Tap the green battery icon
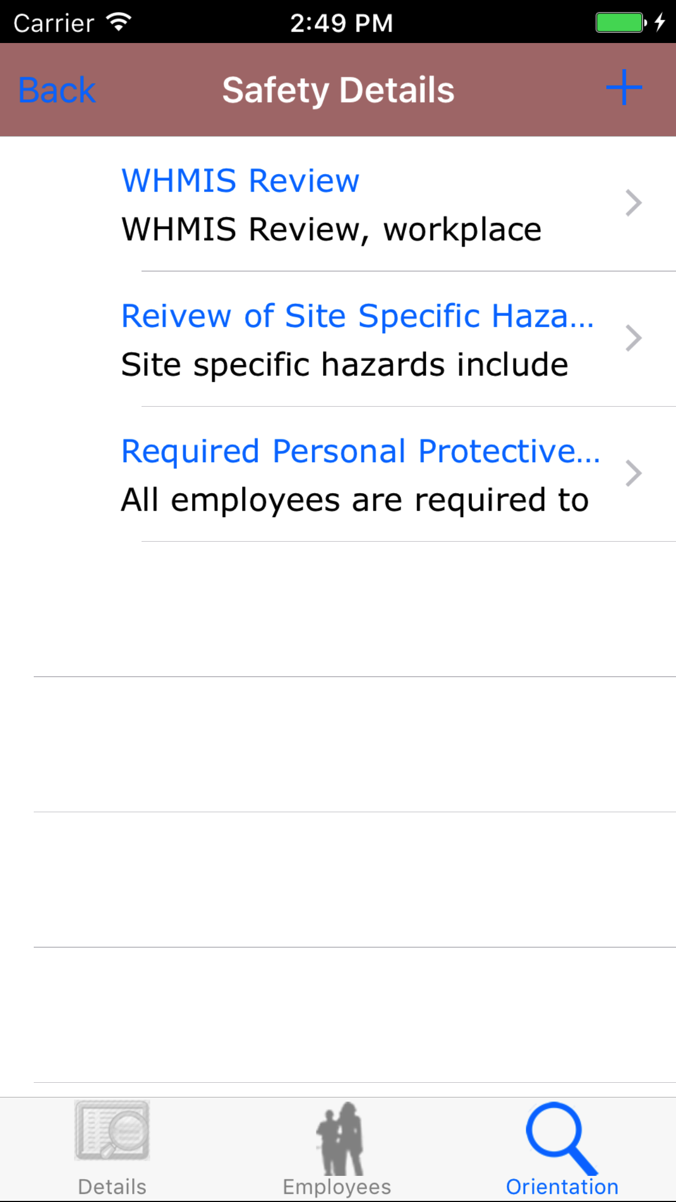This screenshot has height=1202, width=676. click(x=620, y=23)
